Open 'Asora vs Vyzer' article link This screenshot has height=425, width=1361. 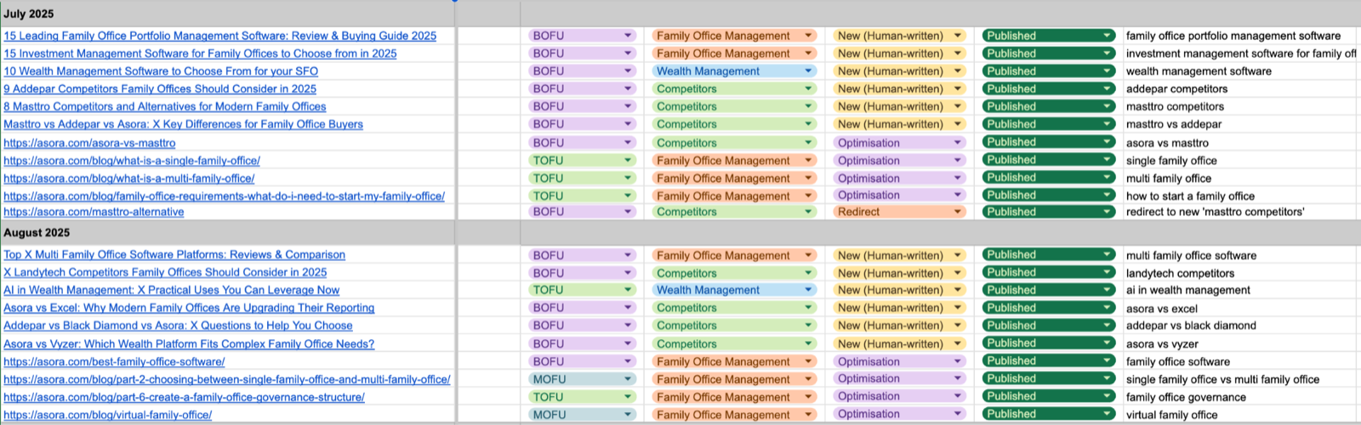(x=189, y=344)
